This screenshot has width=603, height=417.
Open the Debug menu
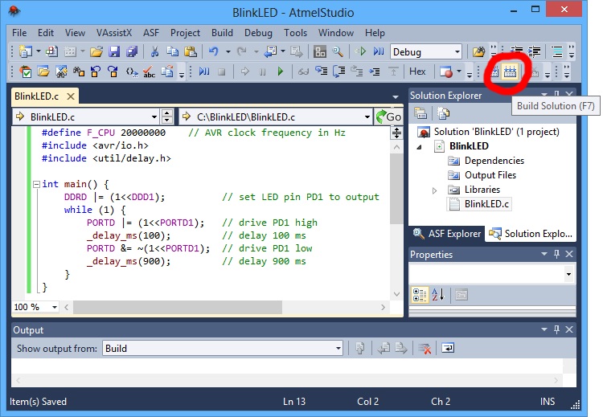click(x=258, y=33)
